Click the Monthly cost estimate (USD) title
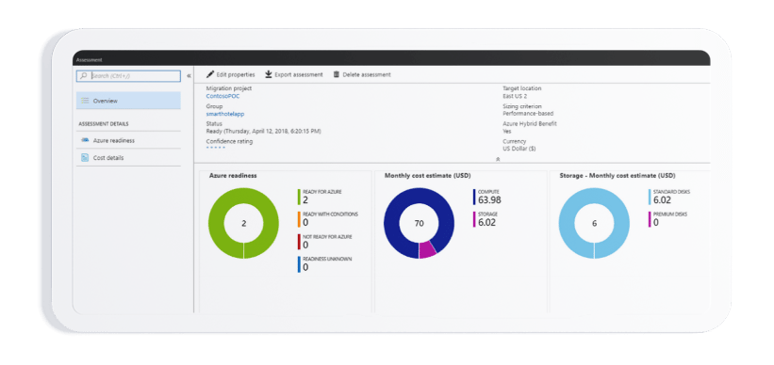 [427, 175]
